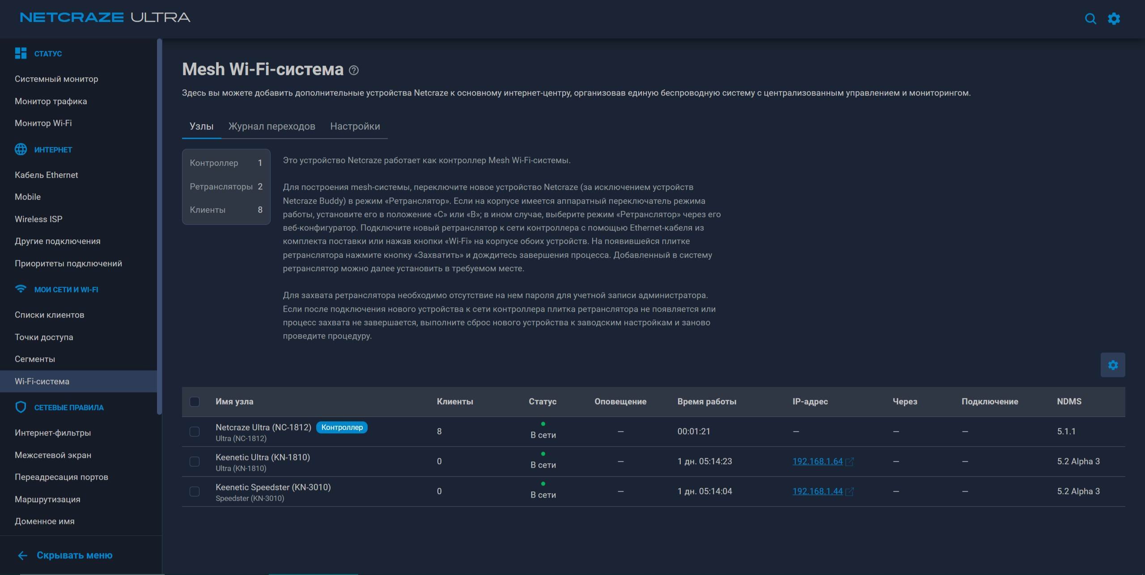Click the Network rules shield icon
Screen dimensions: 1145x575
tap(21, 407)
